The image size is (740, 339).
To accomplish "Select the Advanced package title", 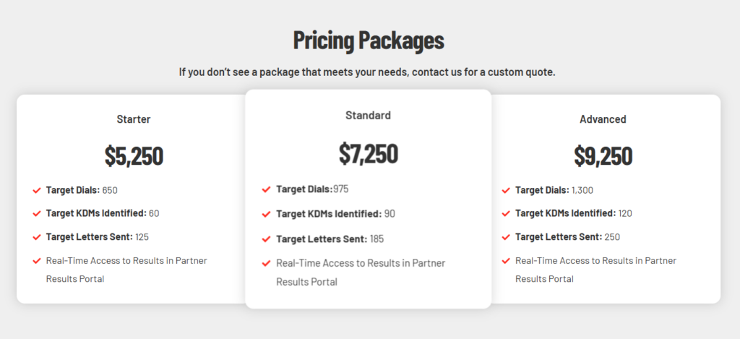I will point(603,119).
